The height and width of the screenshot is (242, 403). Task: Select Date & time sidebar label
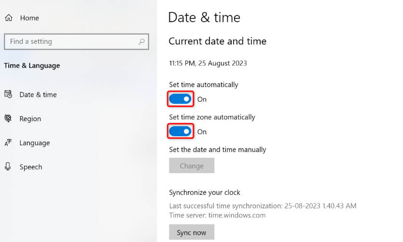[x=38, y=95]
